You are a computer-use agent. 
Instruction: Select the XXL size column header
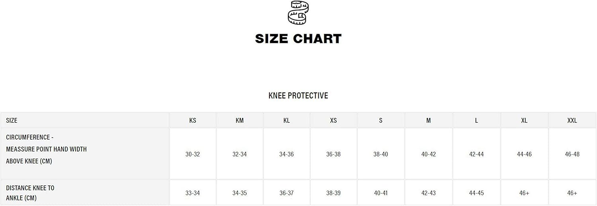[x=572, y=120]
